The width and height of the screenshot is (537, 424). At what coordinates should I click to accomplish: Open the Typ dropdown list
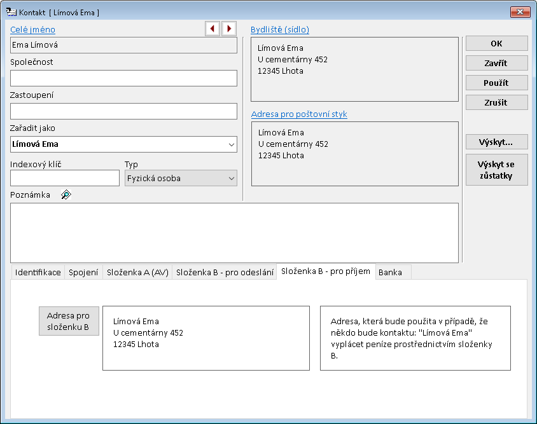(230, 179)
